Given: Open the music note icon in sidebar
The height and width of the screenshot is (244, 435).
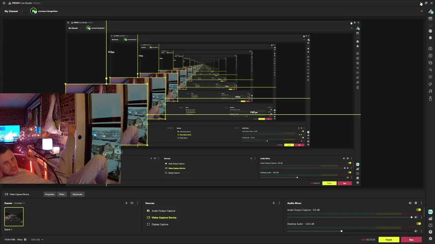Looking at the screenshot, I should pos(430,91).
